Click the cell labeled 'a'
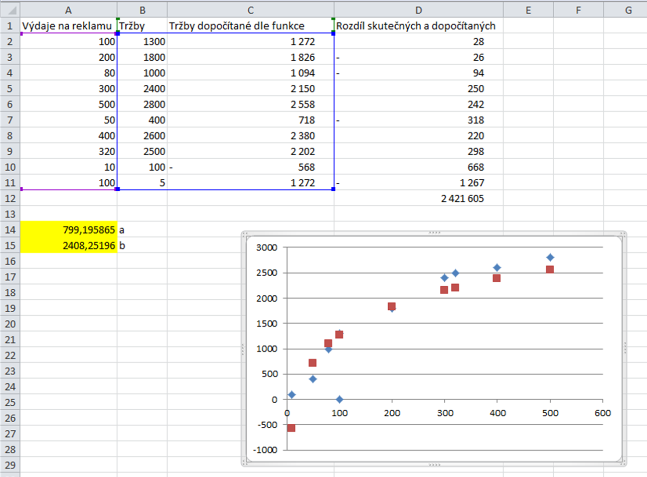Viewport: 647px width, 477px height. pyautogui.click(x=142, y=230)
